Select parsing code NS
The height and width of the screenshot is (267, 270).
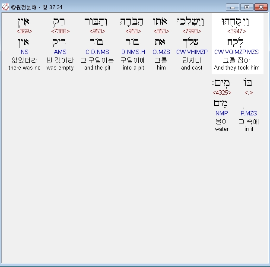point(25,52)
